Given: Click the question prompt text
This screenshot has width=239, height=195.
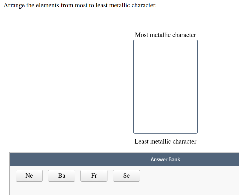Looking at the screenshot, I should pyautogui.click(x=79, y=5).
